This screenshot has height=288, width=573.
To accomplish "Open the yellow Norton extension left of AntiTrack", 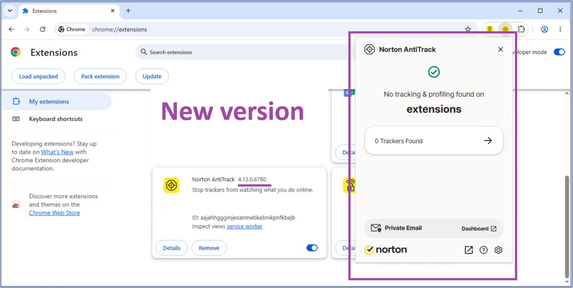I will click(x=489, y=29).
